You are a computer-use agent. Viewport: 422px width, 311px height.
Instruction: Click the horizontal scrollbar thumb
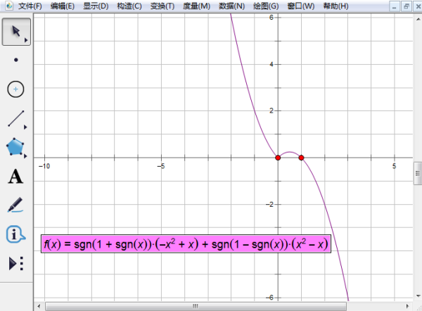(x=196, y=306)
